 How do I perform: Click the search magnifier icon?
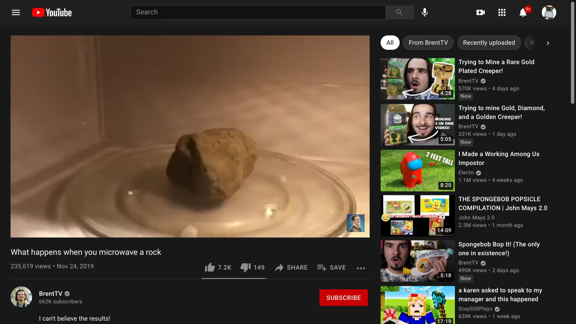point(399,12)
